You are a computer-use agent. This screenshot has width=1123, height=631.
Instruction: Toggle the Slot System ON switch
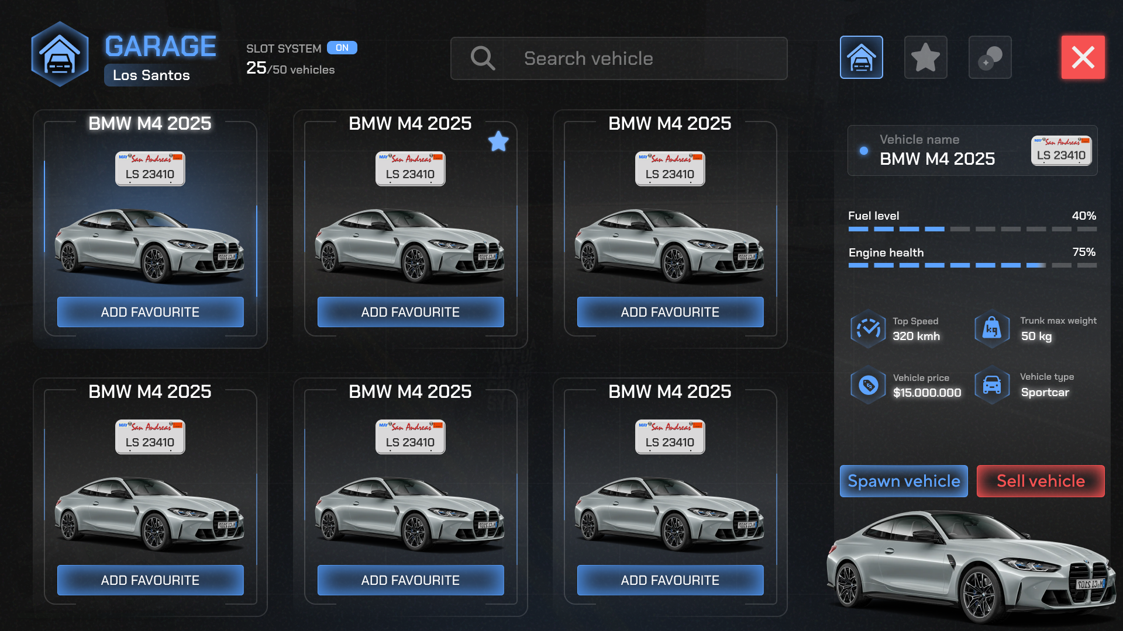point(342,48)
